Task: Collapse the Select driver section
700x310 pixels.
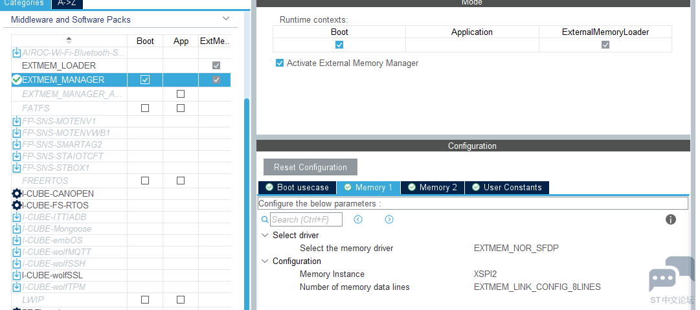Action: point(265,236)
